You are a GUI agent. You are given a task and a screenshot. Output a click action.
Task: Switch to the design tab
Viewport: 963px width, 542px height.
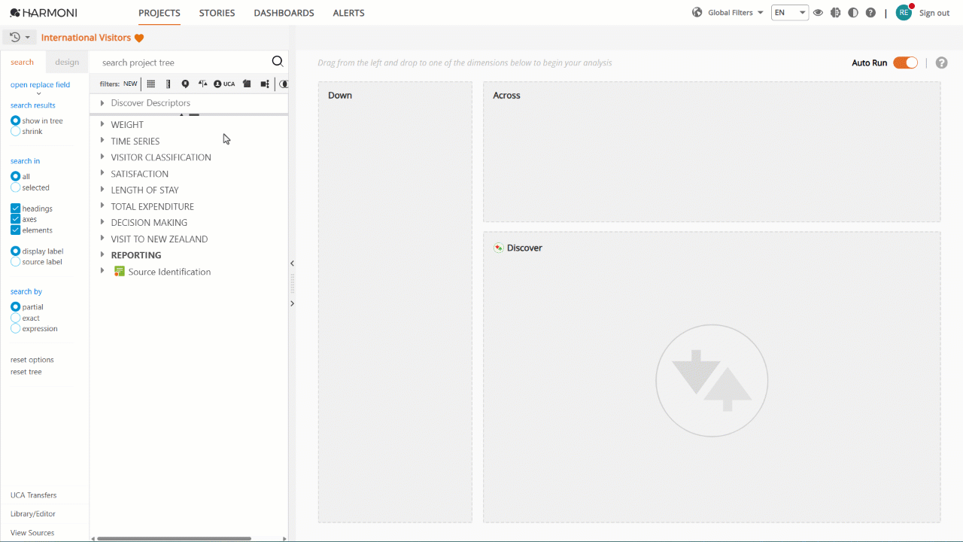pyautogui.click(x=67, y=62)
